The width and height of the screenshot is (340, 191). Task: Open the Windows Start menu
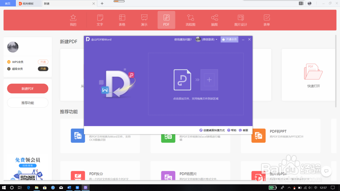tap(4, 188)
